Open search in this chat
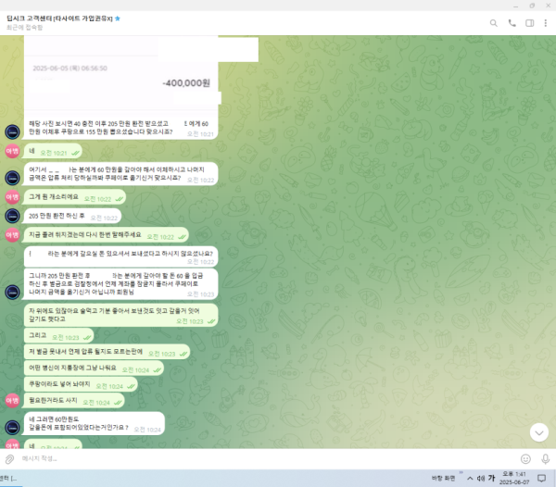The height and width of the screenshot is (487, 556). pos(493,23)
